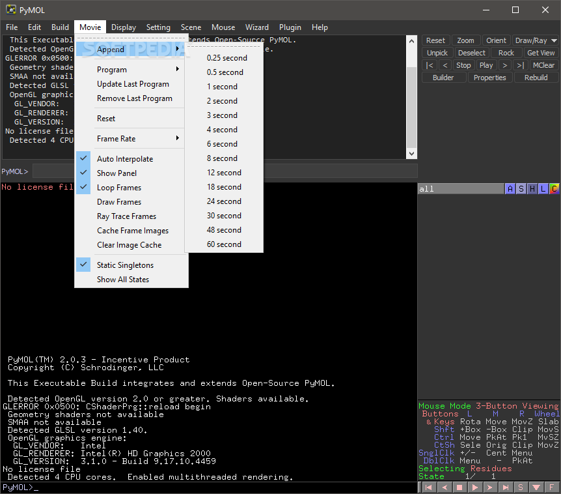Image resolution: width=561 pixels, height=494 pixels.
Task: Click the Rock button
Action: coord(506,53)
